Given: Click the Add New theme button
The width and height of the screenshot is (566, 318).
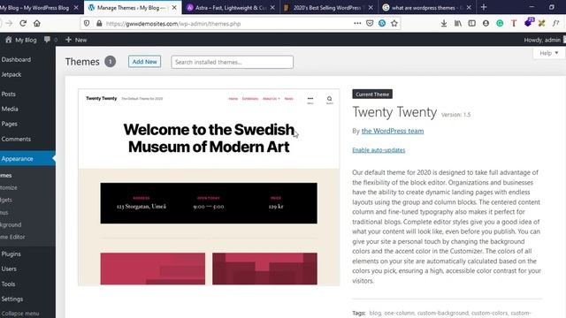Looking at the screenshot, I should click(144, 62).
